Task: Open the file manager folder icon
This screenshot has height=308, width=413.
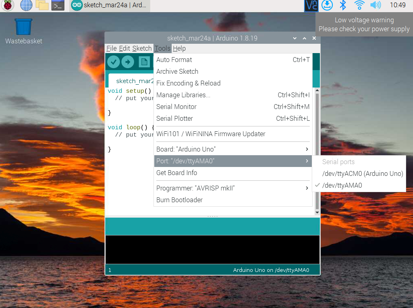Action: click(x=42, y=5)
